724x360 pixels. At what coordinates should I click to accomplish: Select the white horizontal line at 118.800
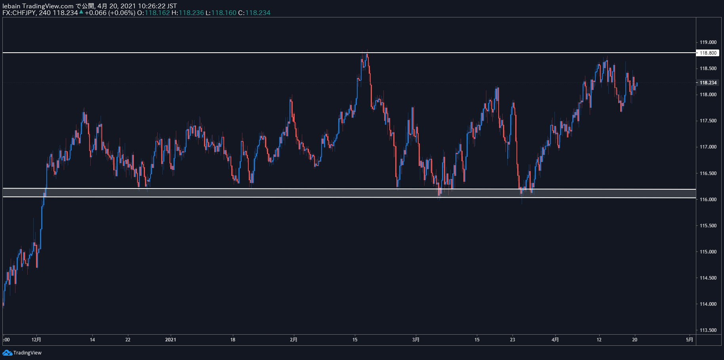(349, 53)
